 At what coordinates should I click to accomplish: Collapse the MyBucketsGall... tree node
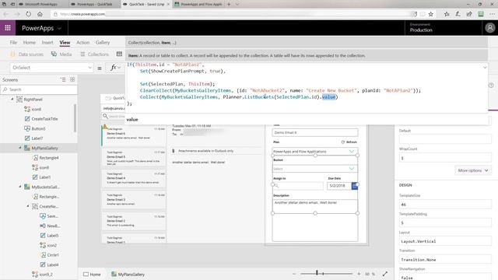tap(20, 187)
